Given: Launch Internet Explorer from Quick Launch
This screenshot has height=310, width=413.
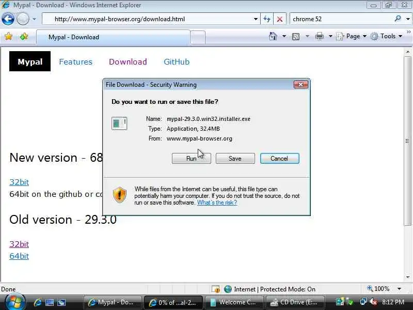Looking at the screenshot, I should click(38, 302).
